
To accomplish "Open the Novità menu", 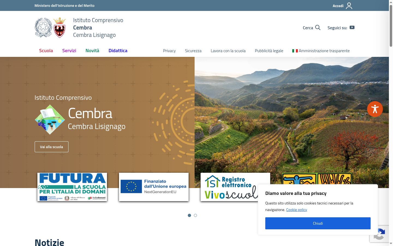I will coord(92,51).
